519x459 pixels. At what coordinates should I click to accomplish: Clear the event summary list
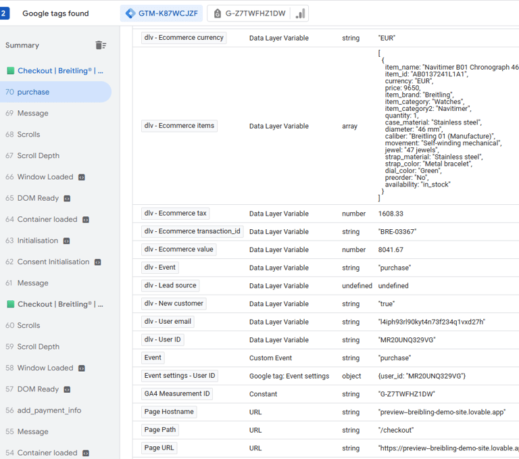tap(101, 45)
